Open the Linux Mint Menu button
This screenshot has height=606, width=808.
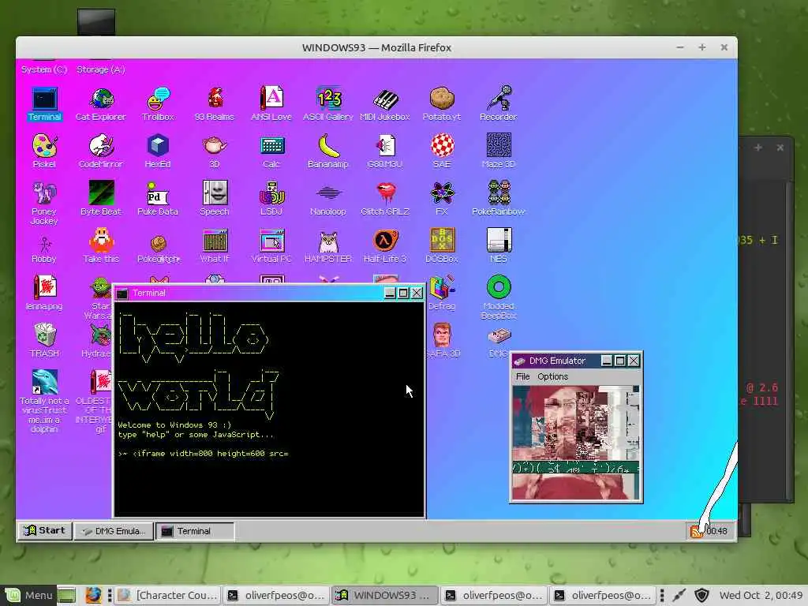[29, 595]
